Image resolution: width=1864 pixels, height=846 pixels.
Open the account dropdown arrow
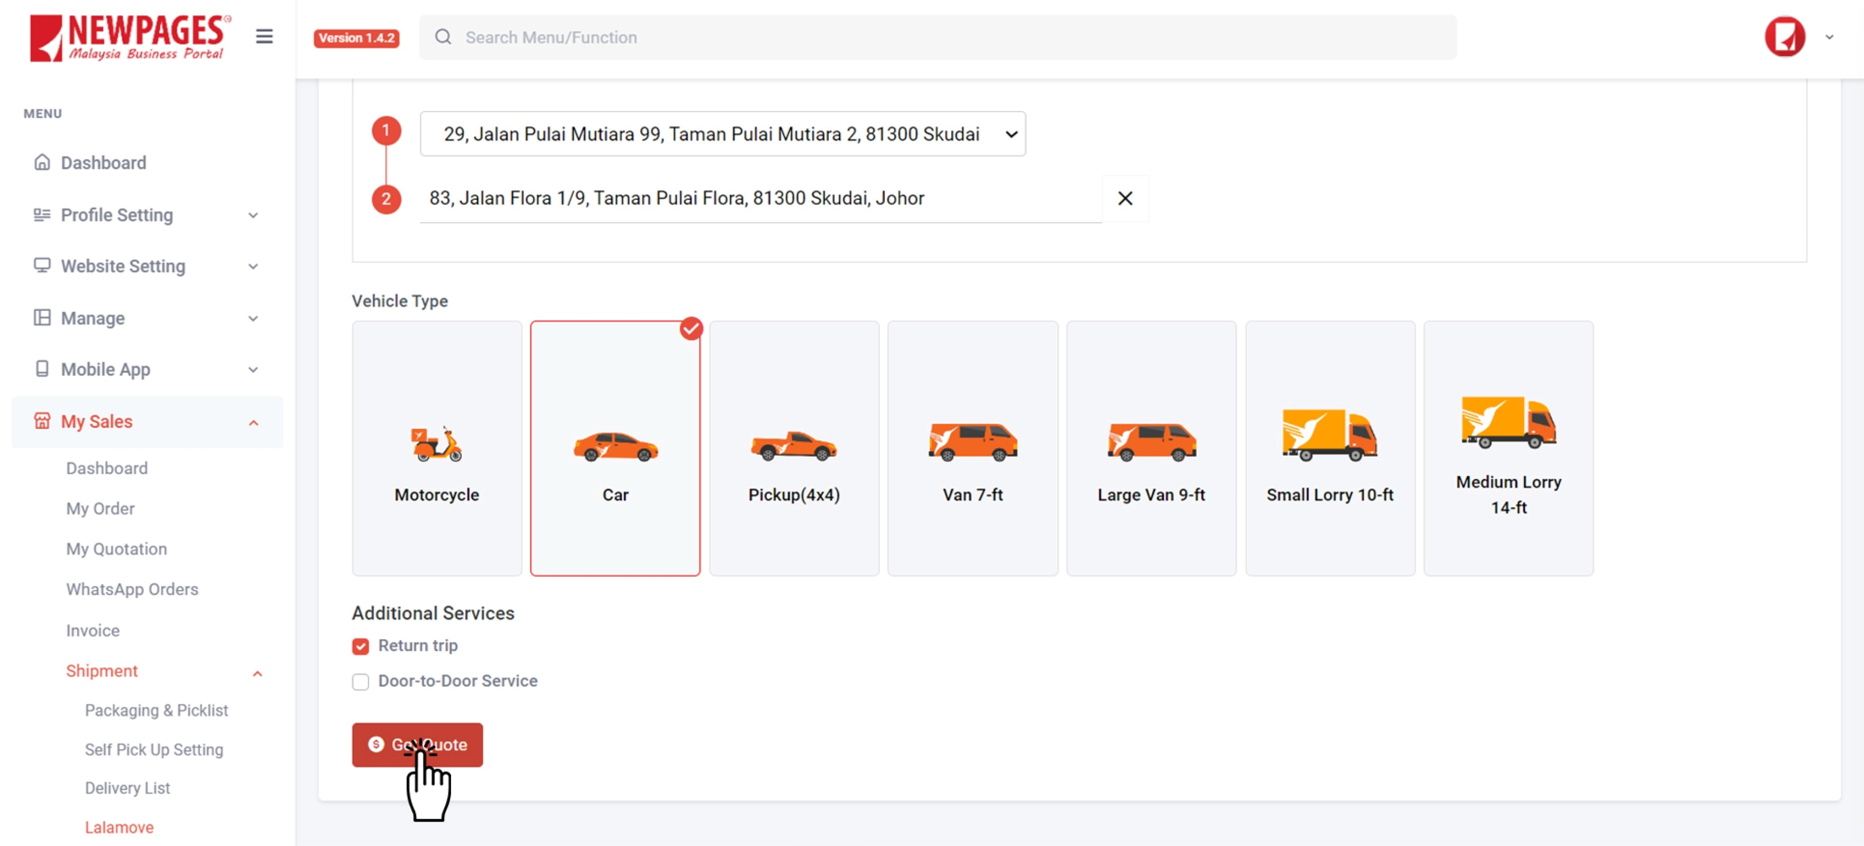(x=1829, y=37)
